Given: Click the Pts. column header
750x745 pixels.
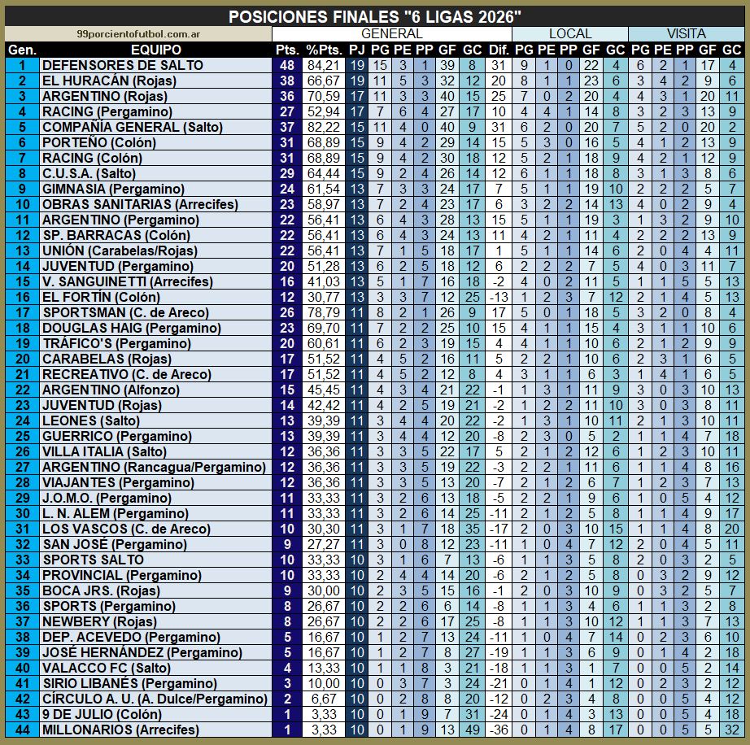Looking at the screenshot, I should tap(287, 50).
